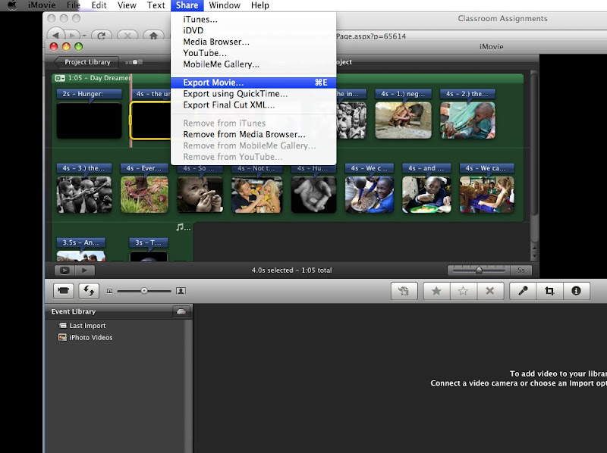Open the File menu
Screen dimensions: 607x453
coord(73,5)
